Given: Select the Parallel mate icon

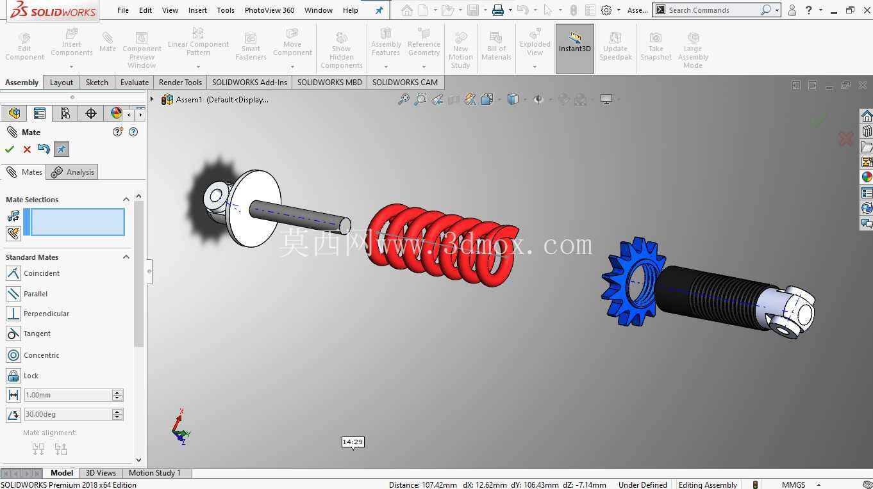Looking at the screenshot, I should pyautogui.click(x=13, y=294).
